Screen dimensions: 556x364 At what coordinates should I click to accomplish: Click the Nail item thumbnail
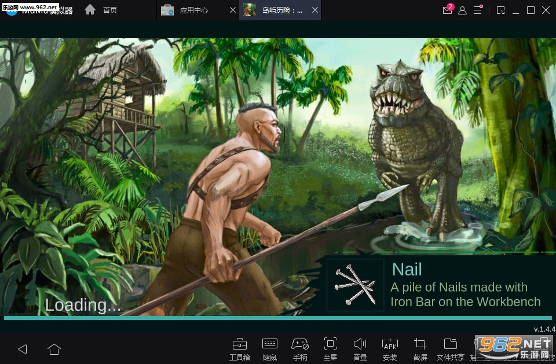(355, 285)
